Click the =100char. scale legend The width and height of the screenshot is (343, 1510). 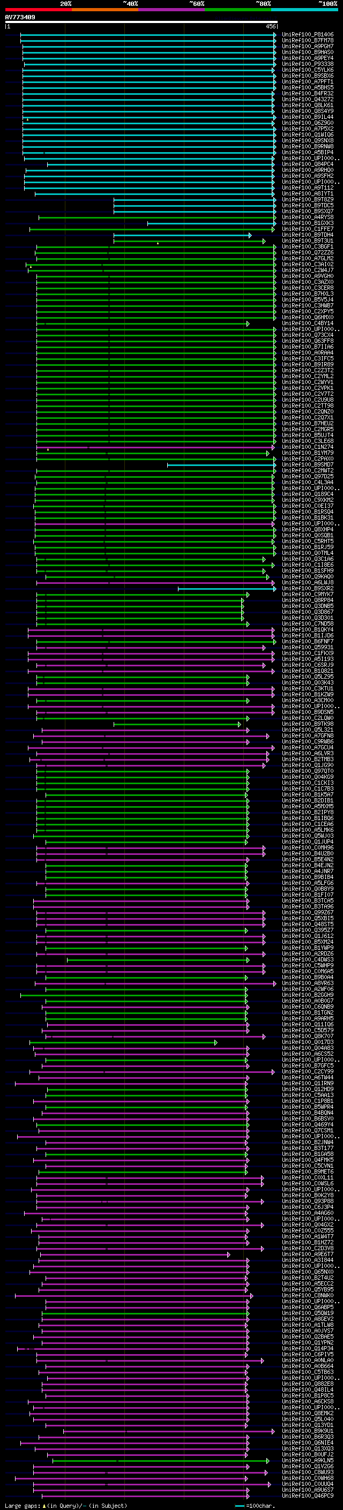[x=255, y=1506]
